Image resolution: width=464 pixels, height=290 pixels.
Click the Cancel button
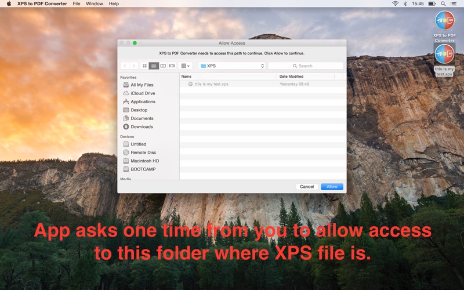point(307,187)
